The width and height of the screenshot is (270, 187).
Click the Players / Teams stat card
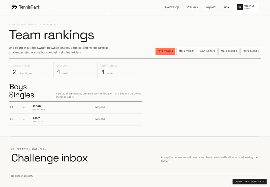[31, 70]
